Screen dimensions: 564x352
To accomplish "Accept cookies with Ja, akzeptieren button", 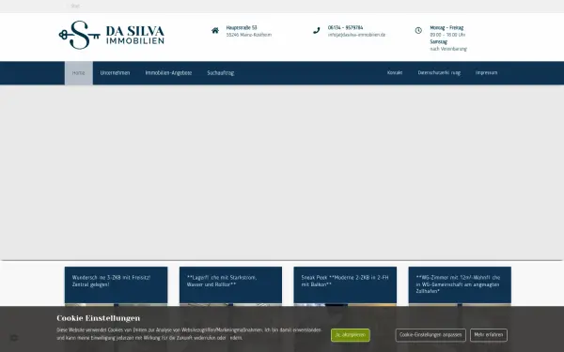I will (x=351, y=335).
